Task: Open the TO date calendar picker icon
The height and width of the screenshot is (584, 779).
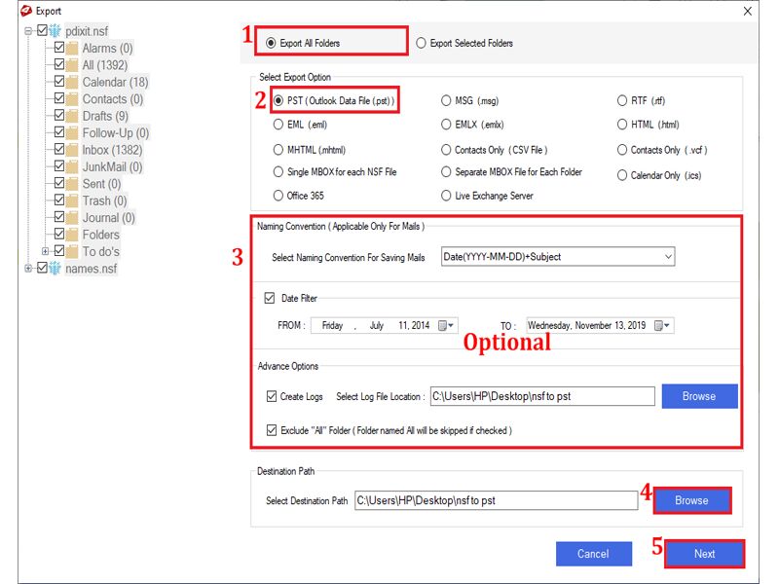Action: [661, 326]
